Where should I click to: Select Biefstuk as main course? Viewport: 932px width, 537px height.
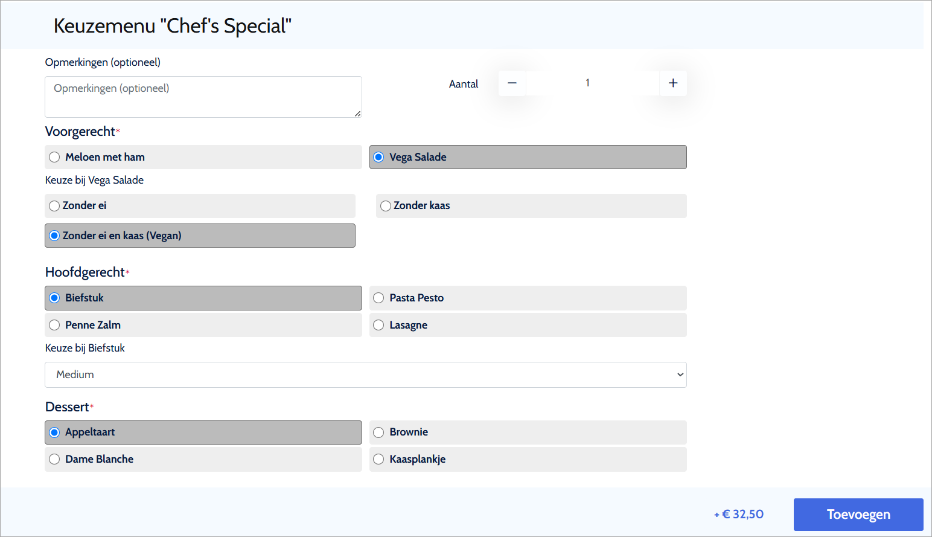(203, 298)
